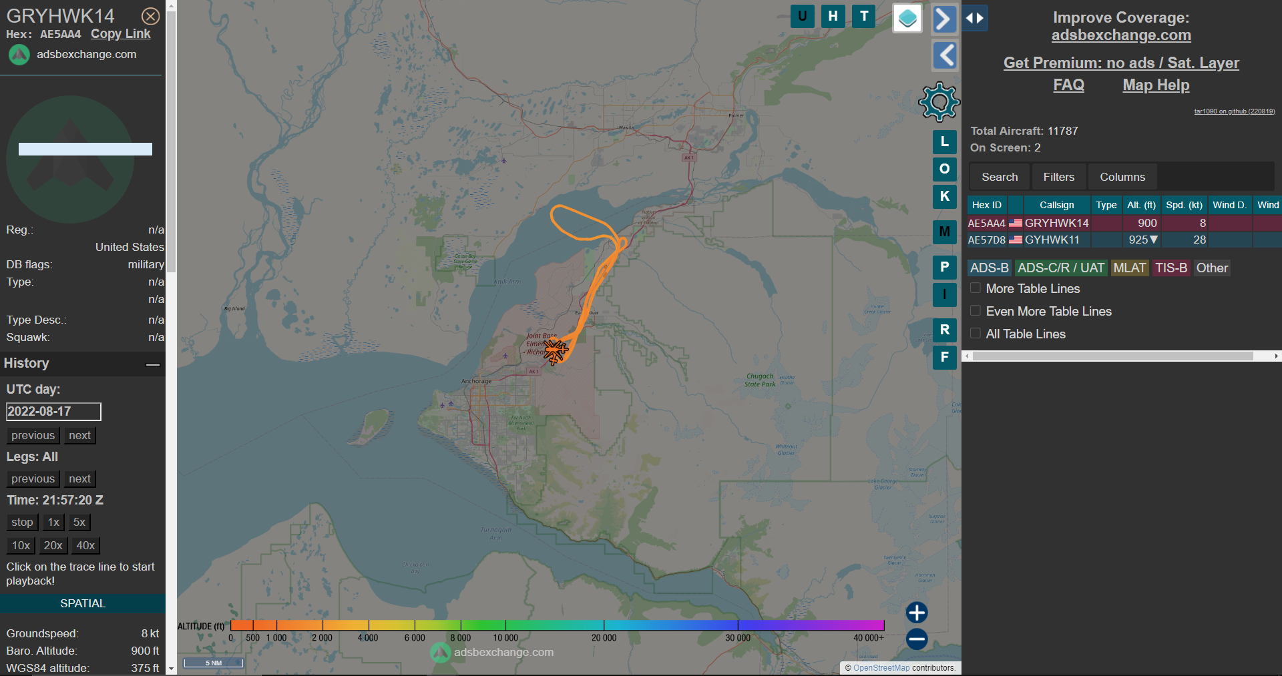This screenshot has width=1282, height=676.
Task: Toggle sidebar with double-arrow button
Action: click(974, 18)
